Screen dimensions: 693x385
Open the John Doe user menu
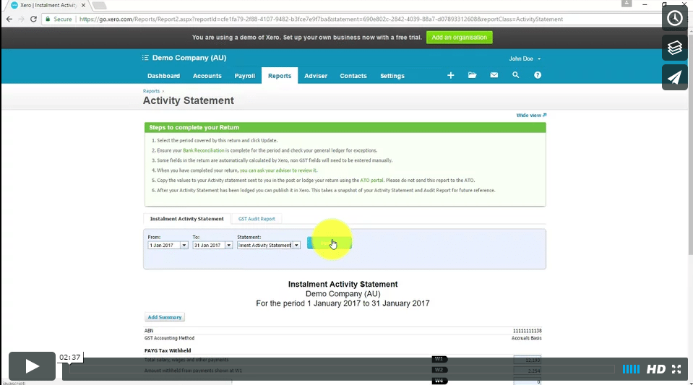tap(525, 59)
